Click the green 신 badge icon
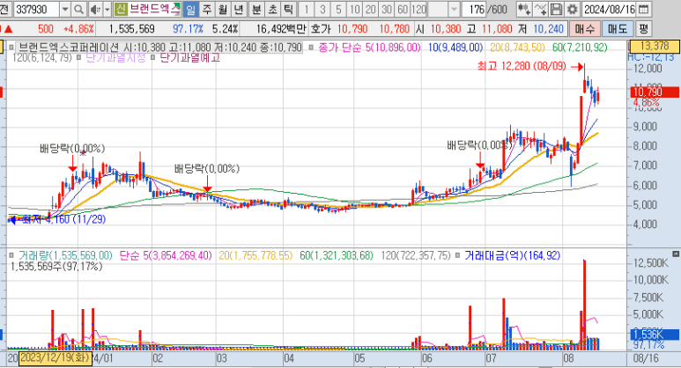The width and height of the screenshot is (681, 368). (x=121, y=9)
